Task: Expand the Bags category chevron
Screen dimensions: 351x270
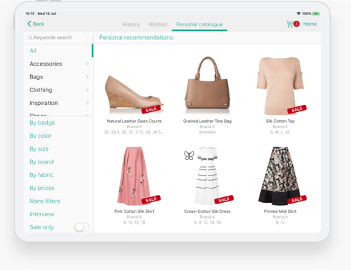Action: [87, 77]
